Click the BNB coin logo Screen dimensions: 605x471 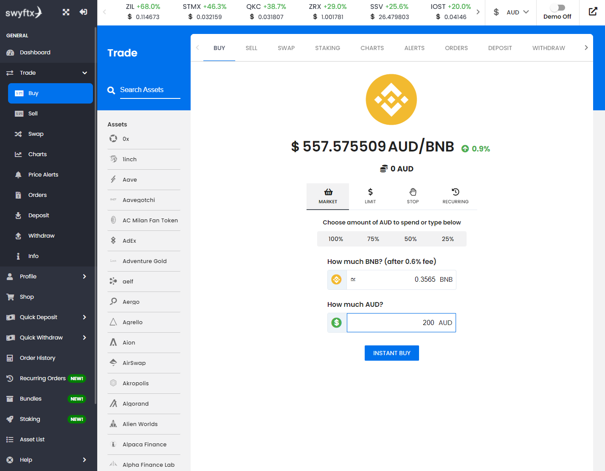(391, 100)
